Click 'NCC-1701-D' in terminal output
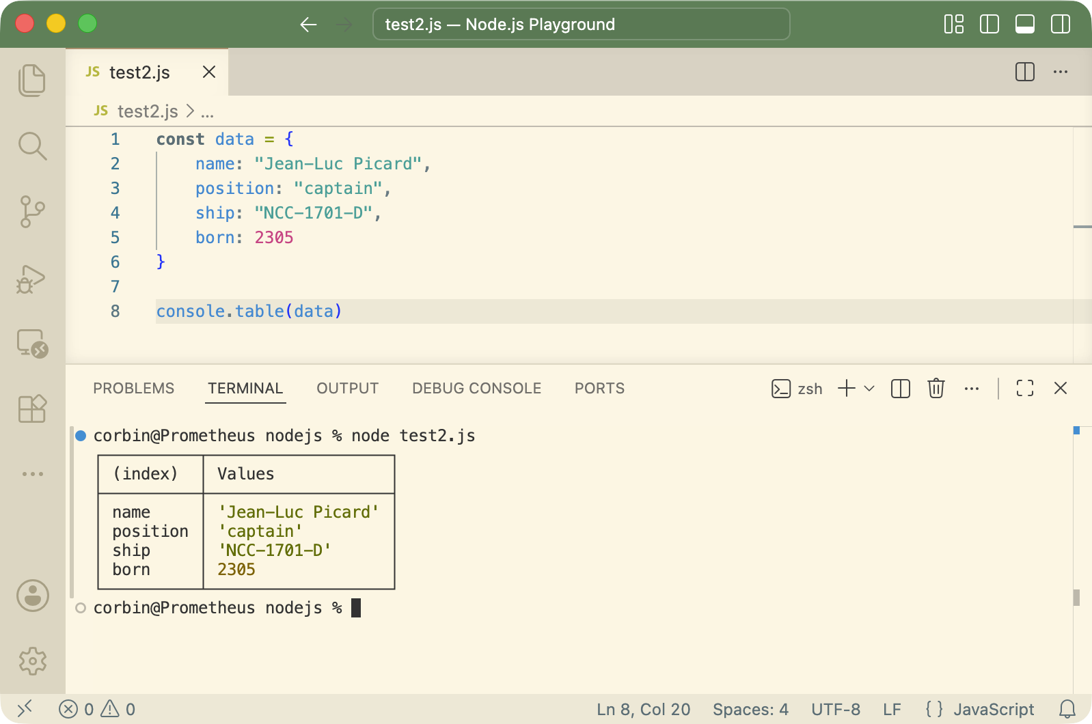The height and width of the screenshot is (724, 1092). (275, 551)
